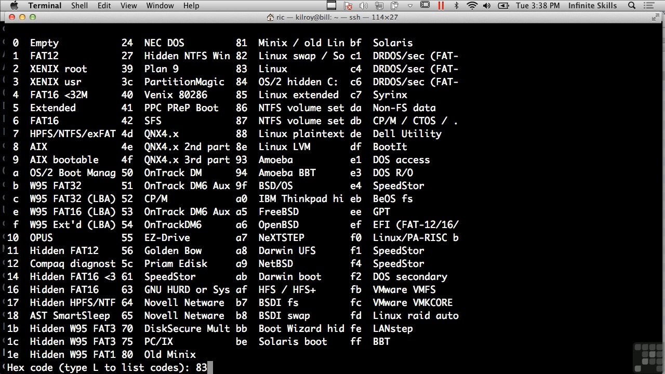This screenshot has width=665, height=374.
Task: Click the 'Extended' entry with code 5
Action: tap(52, 108)
